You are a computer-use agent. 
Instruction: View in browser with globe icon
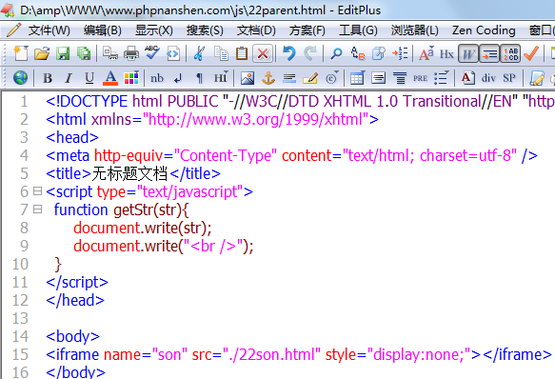click(21, 77)
